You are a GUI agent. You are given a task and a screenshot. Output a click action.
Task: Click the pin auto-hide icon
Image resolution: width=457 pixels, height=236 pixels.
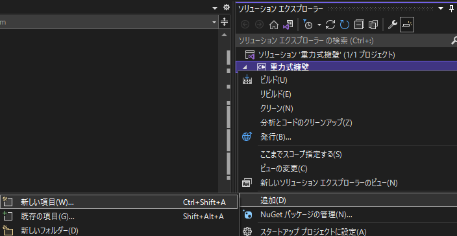[451, 8]
